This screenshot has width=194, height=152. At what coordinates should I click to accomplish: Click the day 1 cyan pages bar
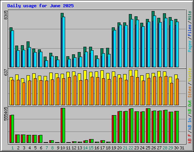click(x=13, y=49)
